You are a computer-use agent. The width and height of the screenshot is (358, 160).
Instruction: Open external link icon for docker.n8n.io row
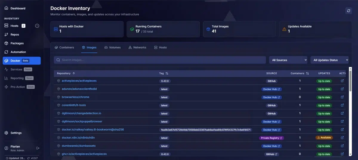point(342,138)
